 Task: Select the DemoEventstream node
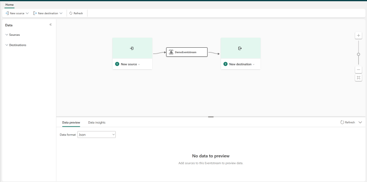187,52
